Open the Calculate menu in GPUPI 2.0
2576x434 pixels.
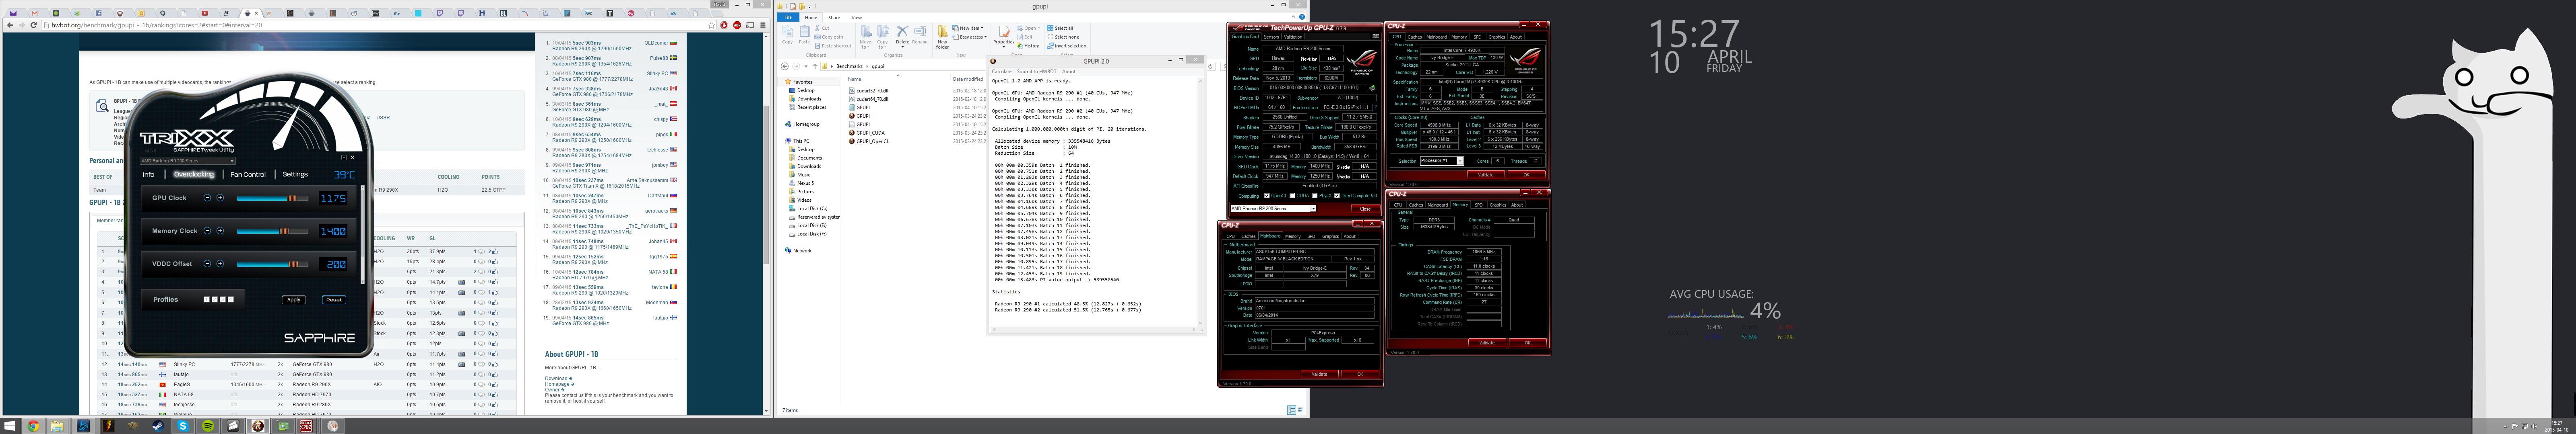(x=1001, y=72)
